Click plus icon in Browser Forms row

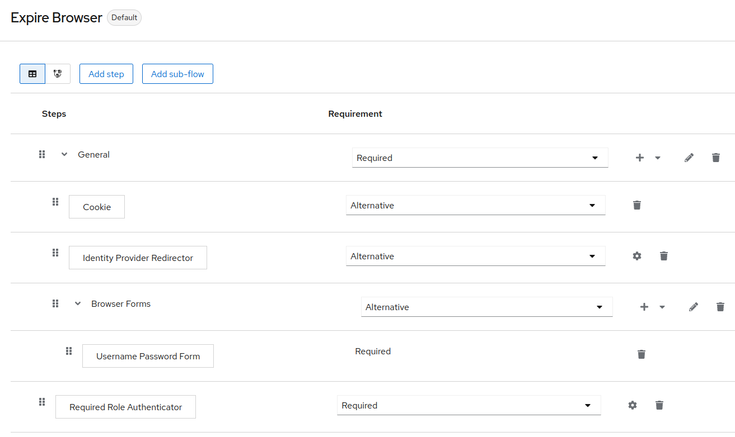644,307
